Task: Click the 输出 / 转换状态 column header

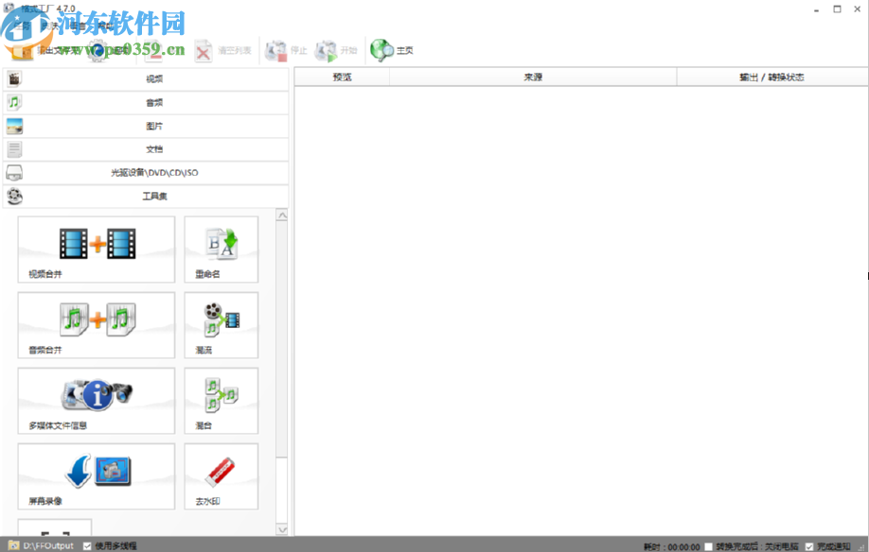Action: pos(772,77)
